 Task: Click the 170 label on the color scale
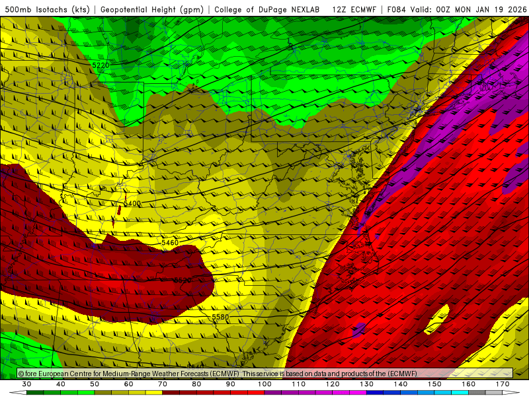503,384
